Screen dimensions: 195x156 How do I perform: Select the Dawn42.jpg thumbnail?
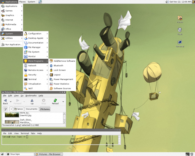[12, 115]
